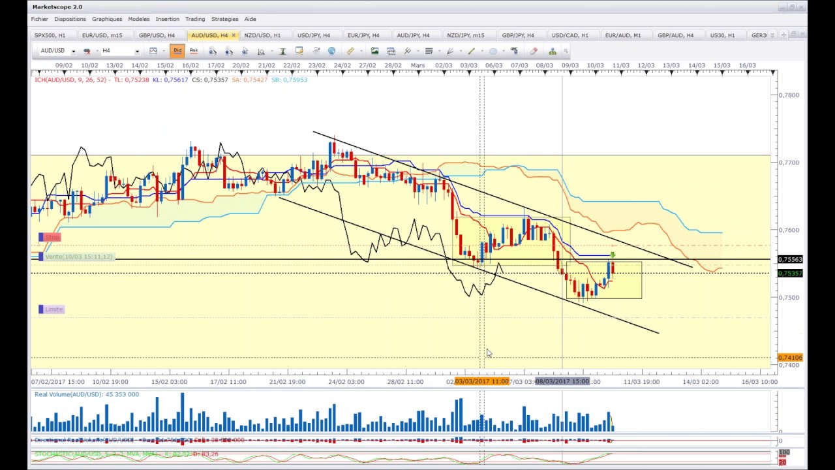
Task: Add a new chart tab with plus
Action: point(784,35)
